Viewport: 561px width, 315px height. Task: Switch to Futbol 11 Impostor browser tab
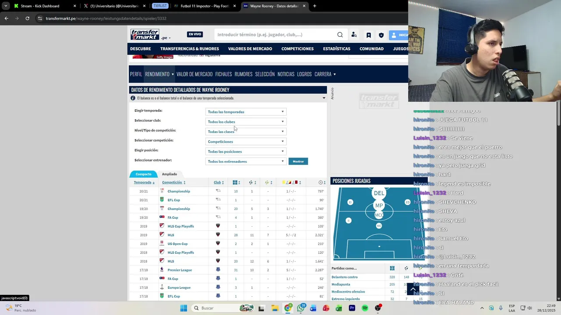tap(205, 6)
